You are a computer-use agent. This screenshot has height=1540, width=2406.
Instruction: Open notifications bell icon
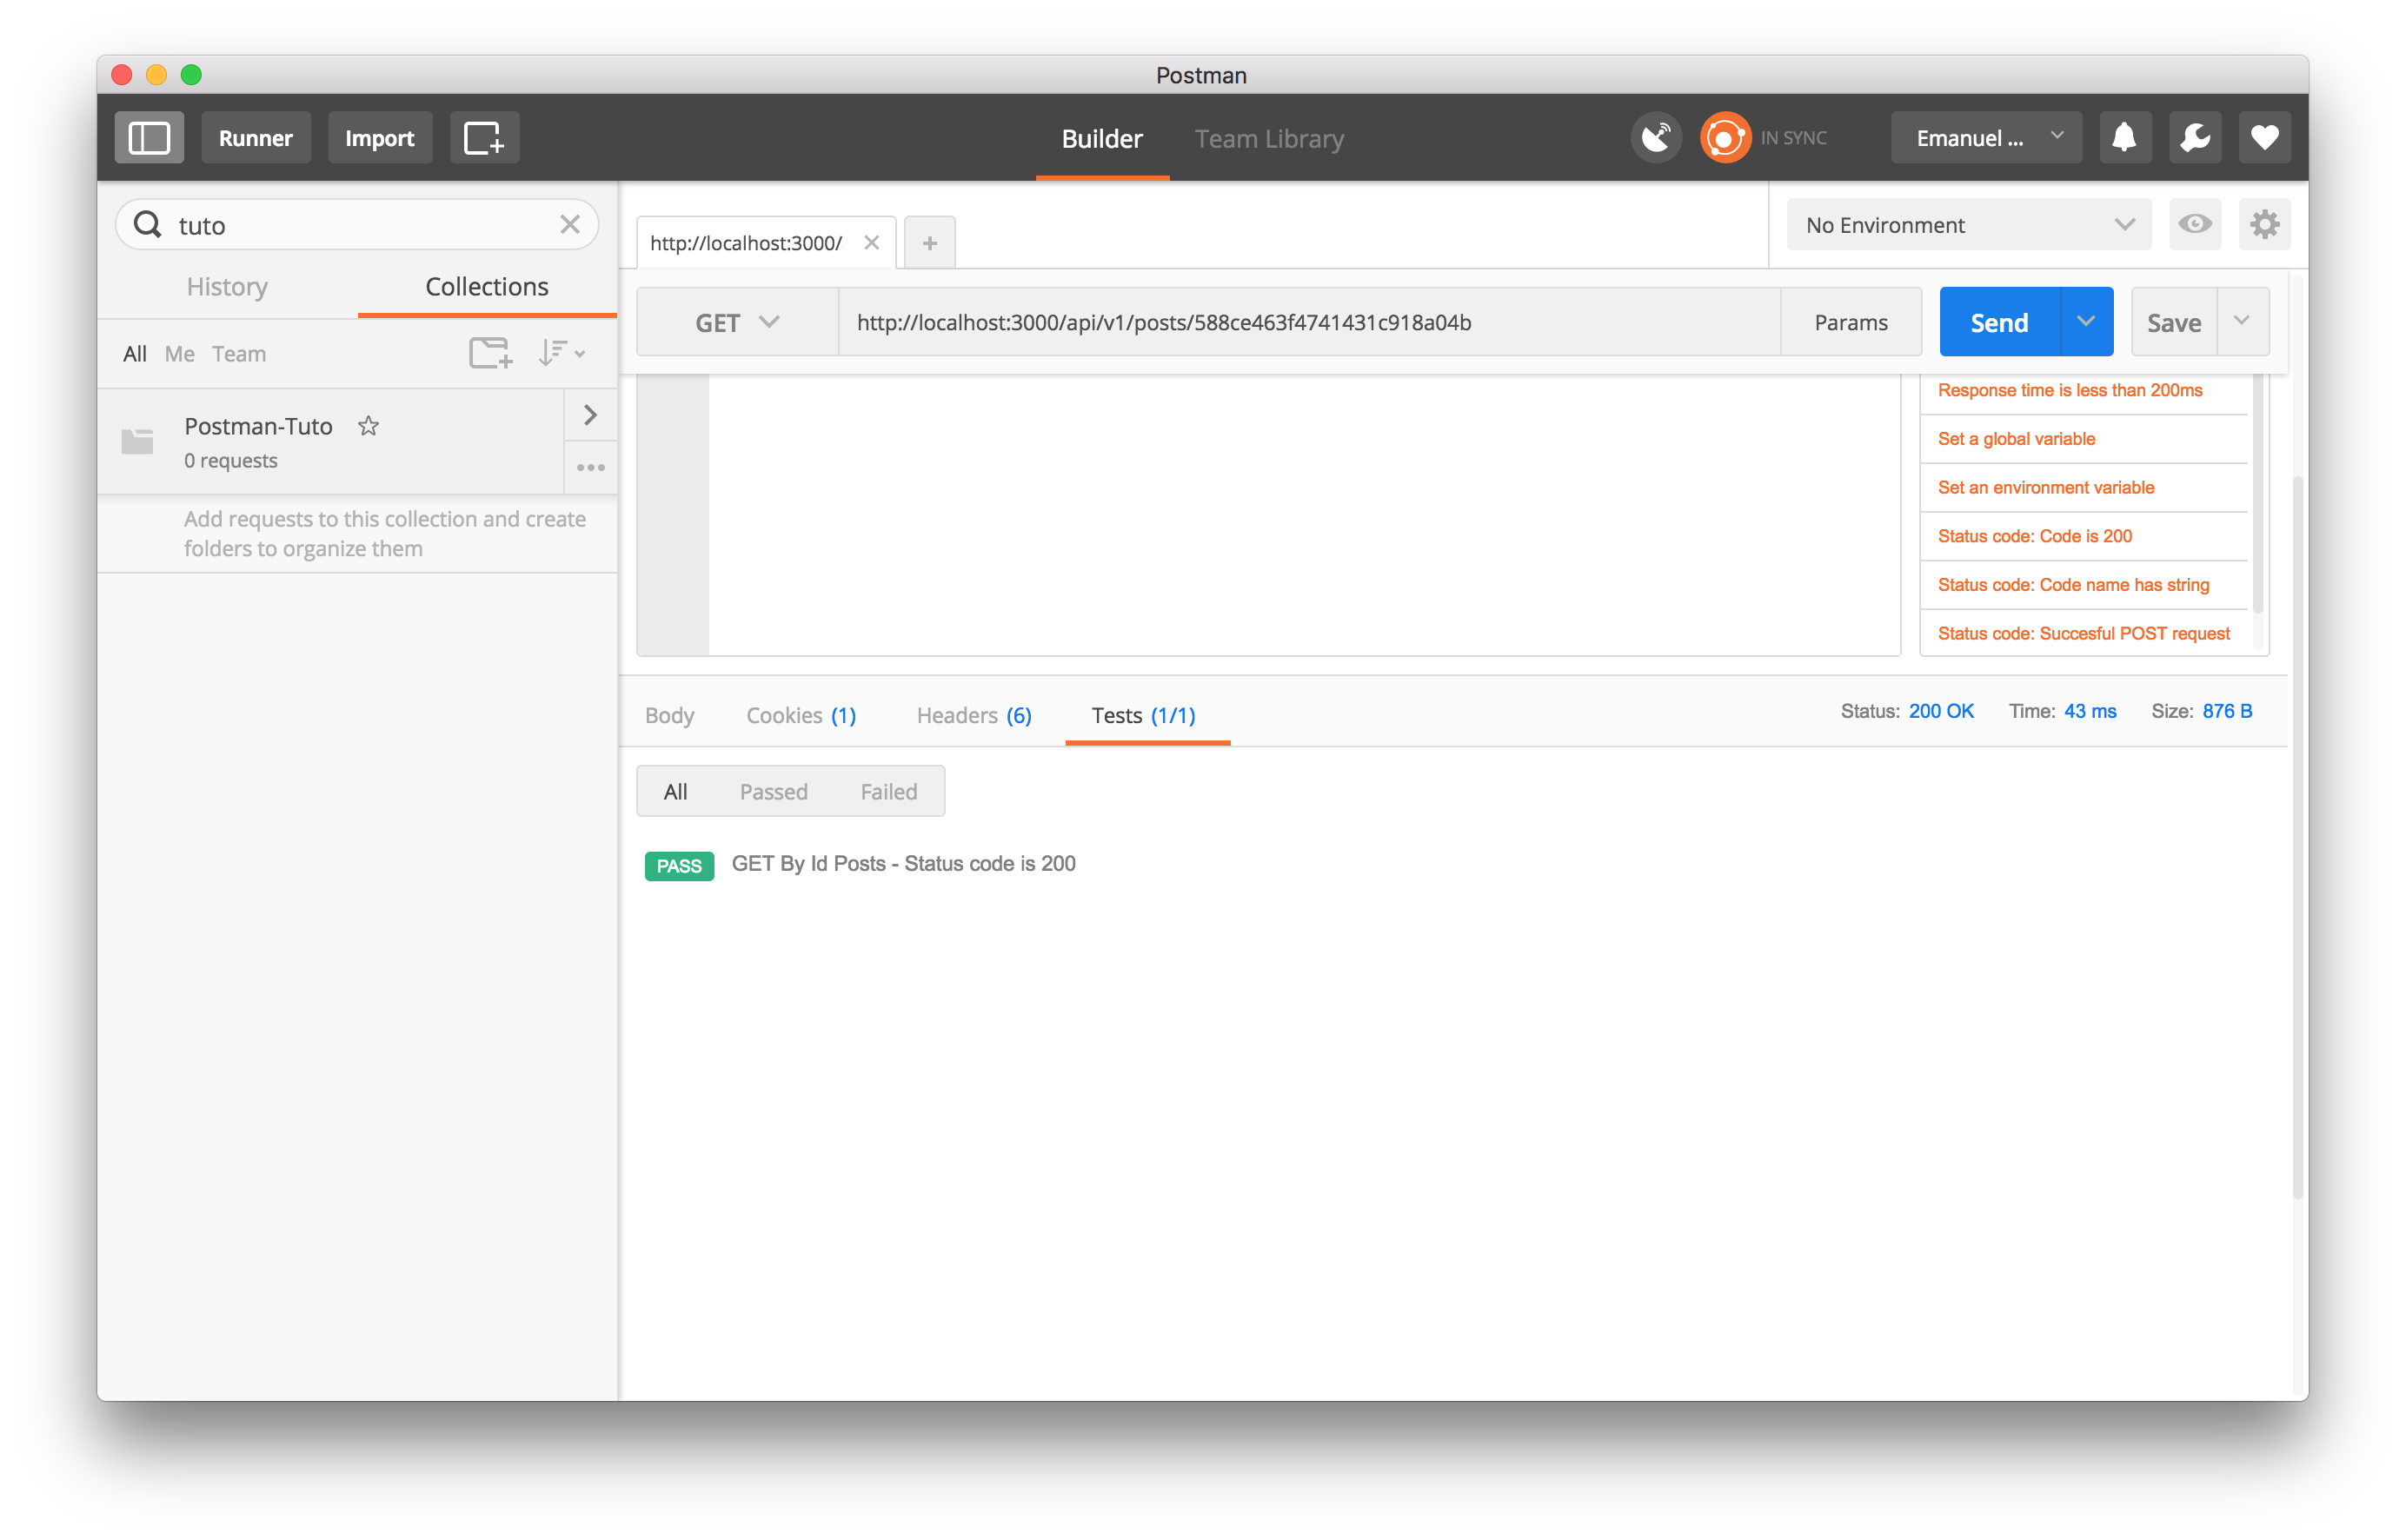pyautogui.click(x=2124, y=137)
